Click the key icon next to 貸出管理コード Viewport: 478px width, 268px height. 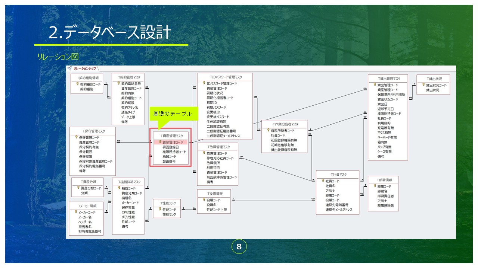click(x=375, y=84)
